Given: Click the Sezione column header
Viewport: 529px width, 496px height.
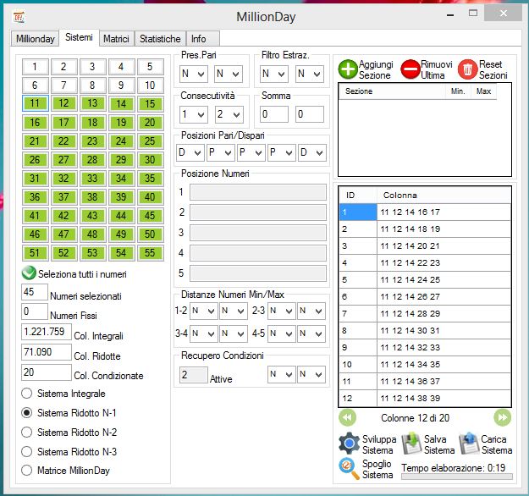Looking at the screenshot, I should [391, 91].
